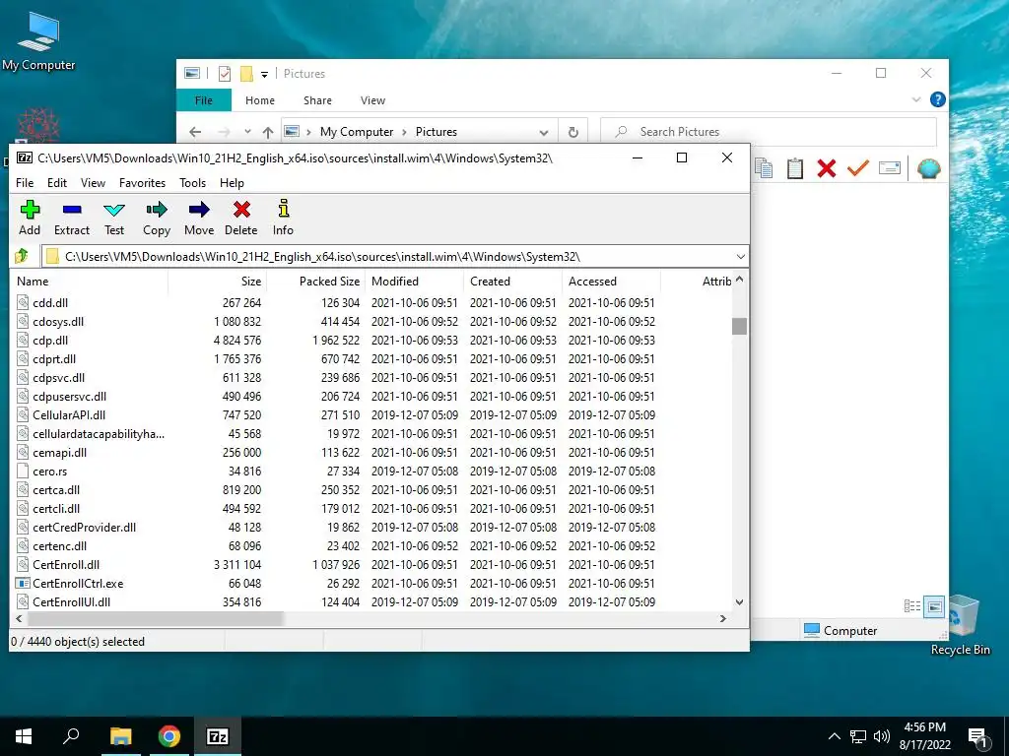Click the orange checkmark icon in Pictures window
The width and height of the screenshot is (1009, 756).
[x=858, y=168]
